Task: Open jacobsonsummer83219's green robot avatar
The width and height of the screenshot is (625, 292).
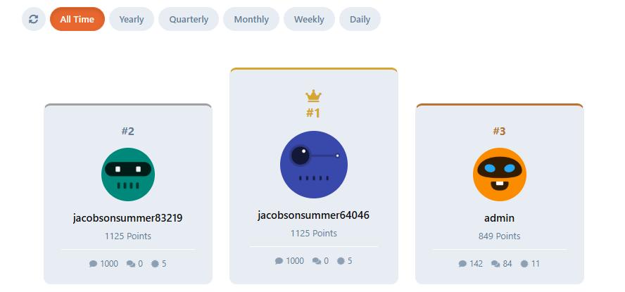Action: pos(128,174)
